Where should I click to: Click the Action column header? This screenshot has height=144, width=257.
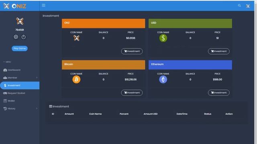coord(229,114)
